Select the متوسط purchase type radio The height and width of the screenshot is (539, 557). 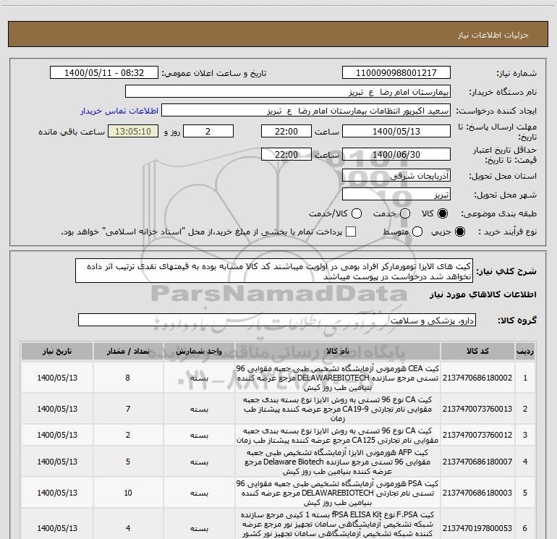[x=417, y=232]
